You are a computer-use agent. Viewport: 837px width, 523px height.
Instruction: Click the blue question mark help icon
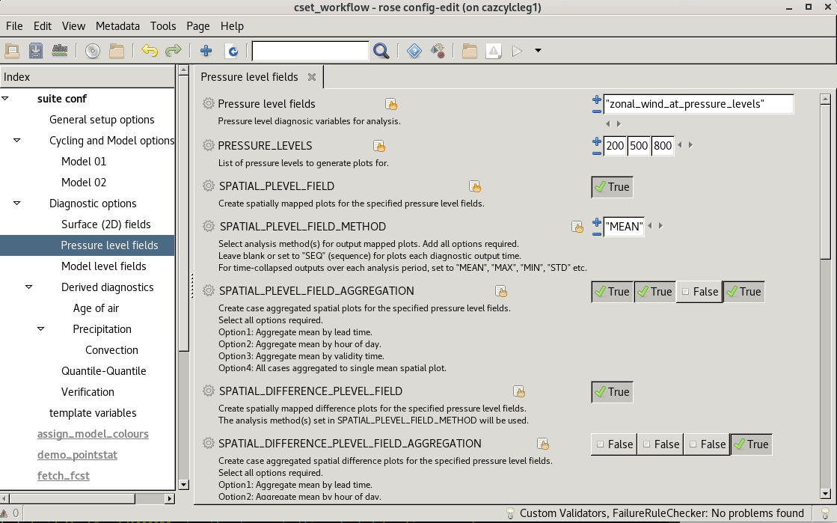pyautogui.click(x=414, y=51)
